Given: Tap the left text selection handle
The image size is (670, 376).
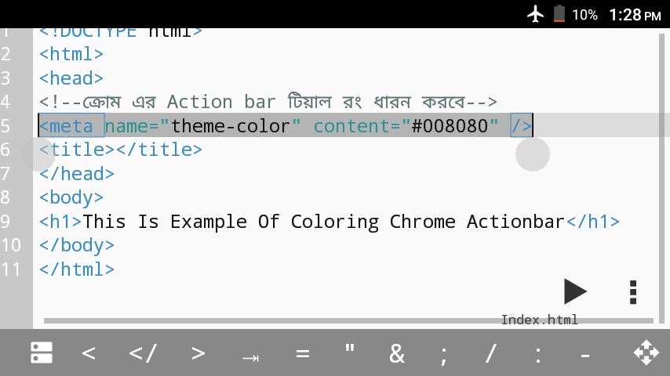Looking at the screenshot, I should 38,154.
